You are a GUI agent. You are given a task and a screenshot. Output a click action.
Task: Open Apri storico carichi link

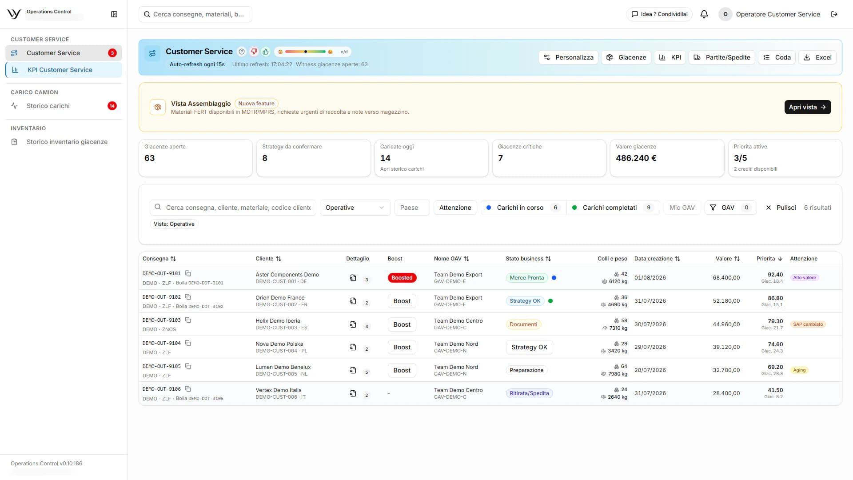click(402, 169)
